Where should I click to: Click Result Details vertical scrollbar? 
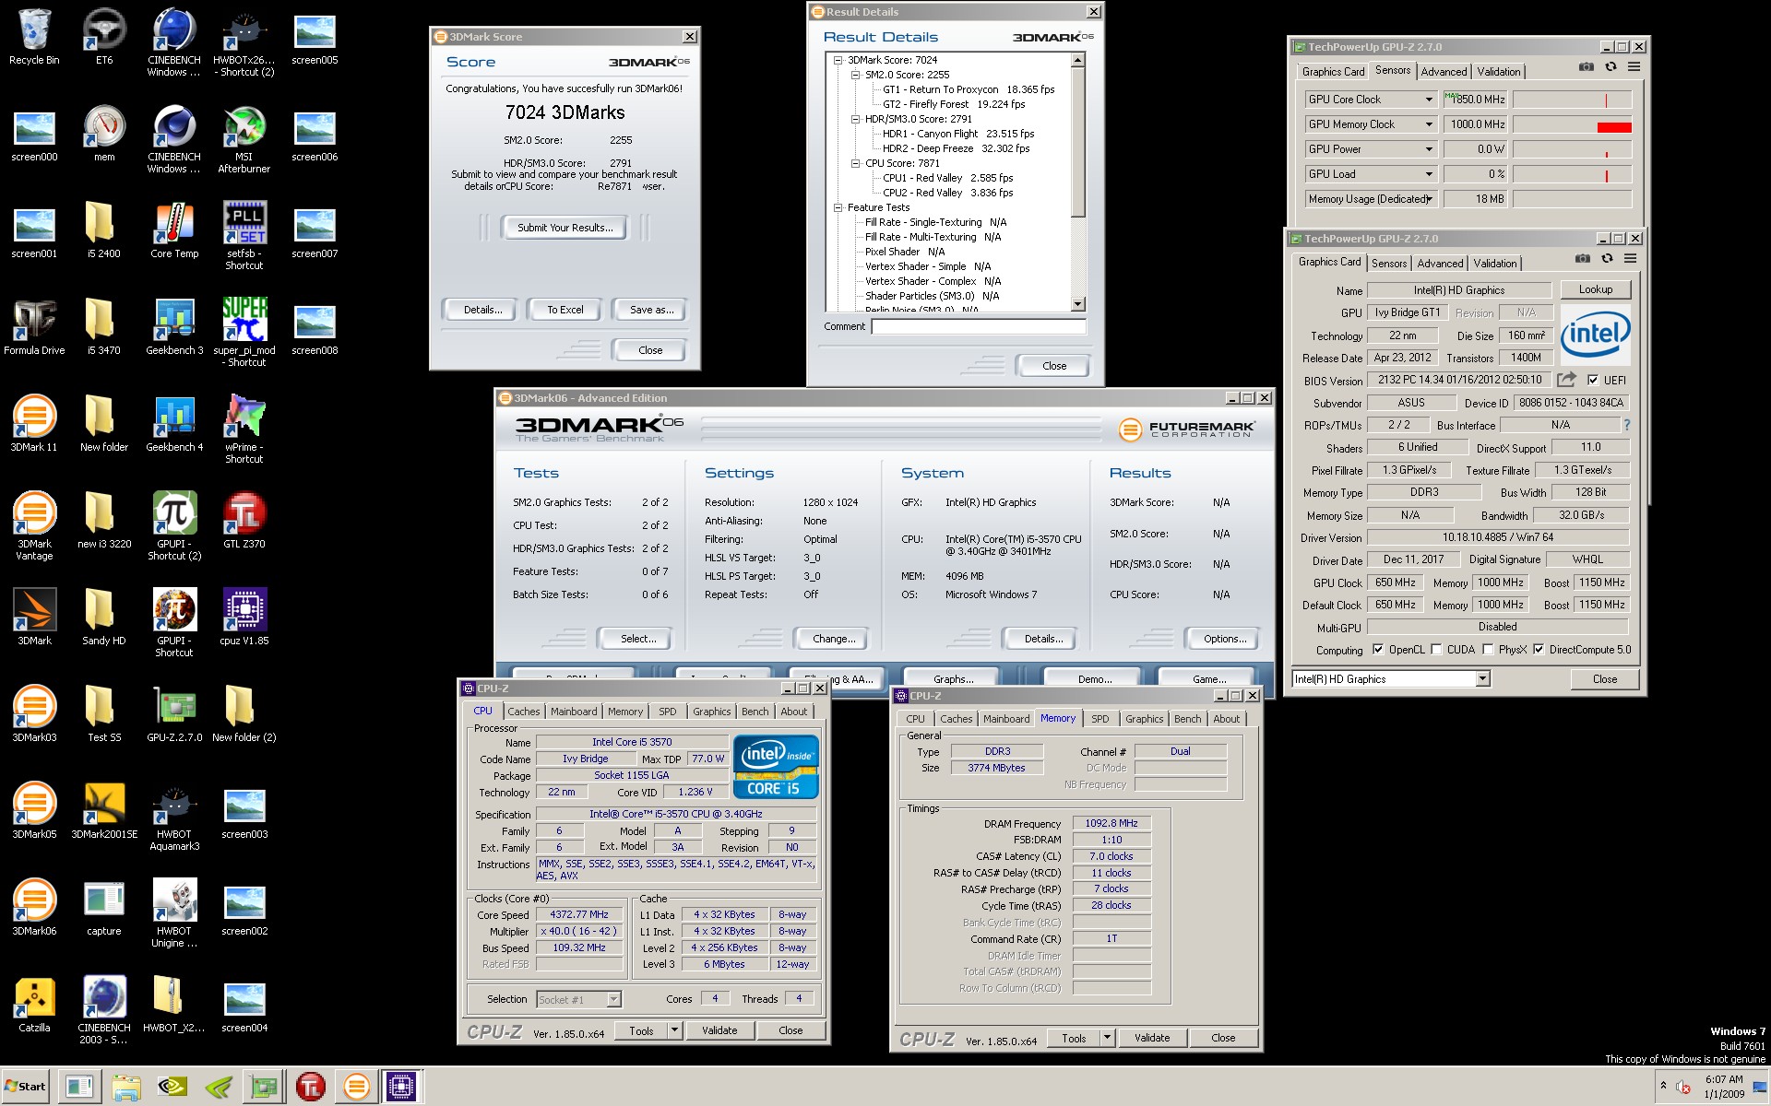(x=1077, y=182)
